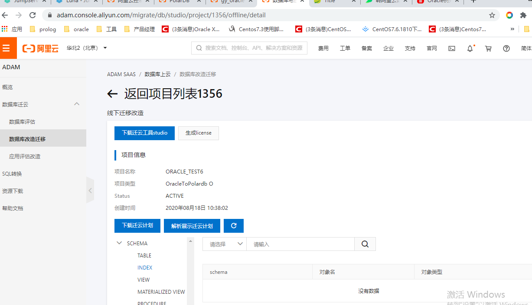
Task: Click the address bar URL
Action: (x=161, y=15)
